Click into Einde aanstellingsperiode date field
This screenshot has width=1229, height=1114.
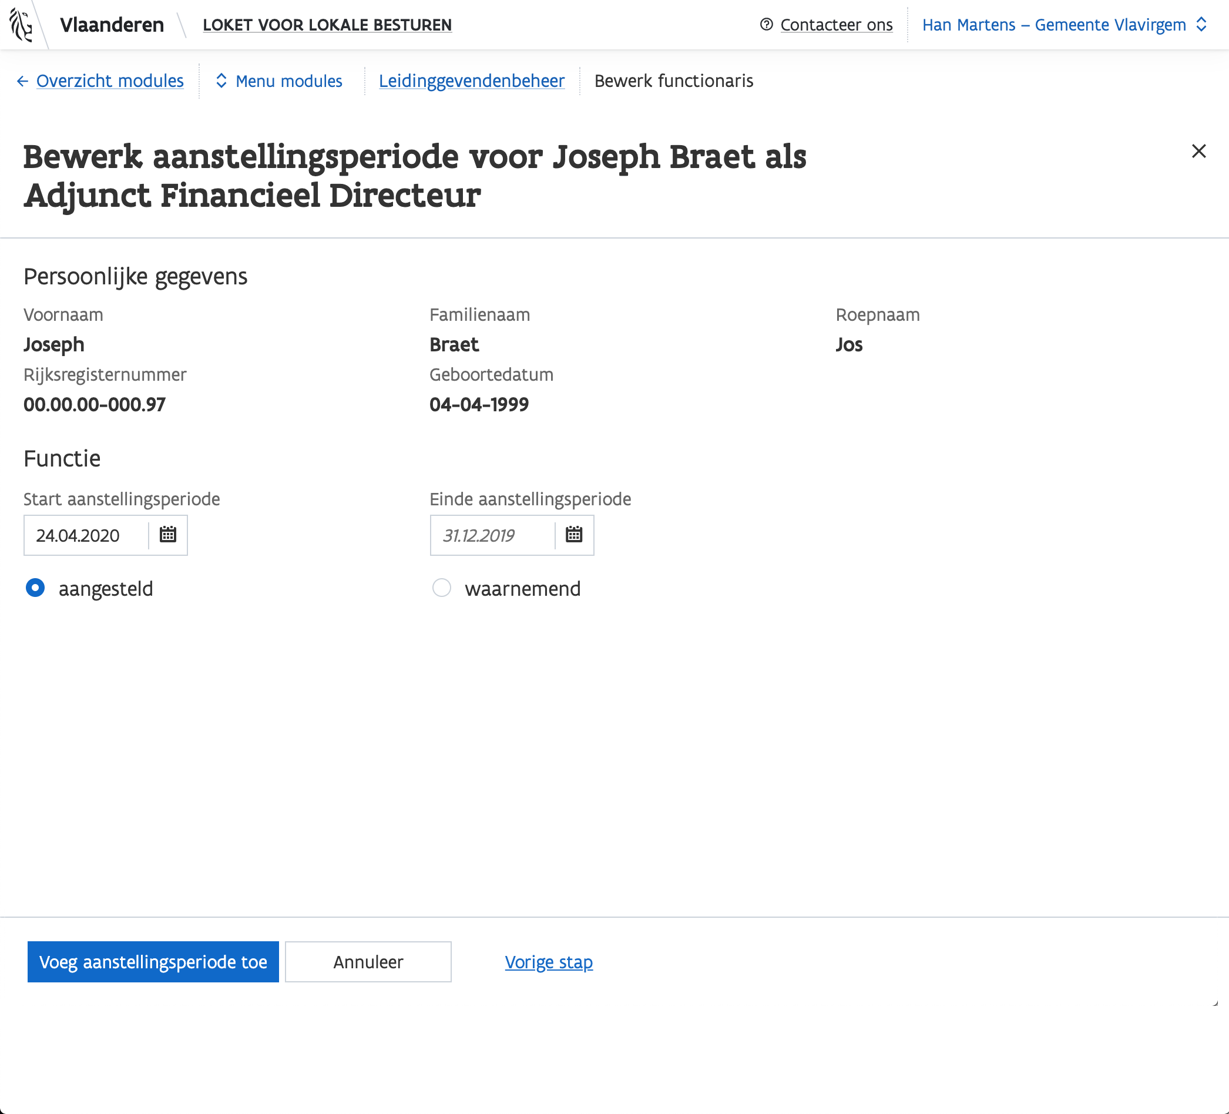coord(491,535)
